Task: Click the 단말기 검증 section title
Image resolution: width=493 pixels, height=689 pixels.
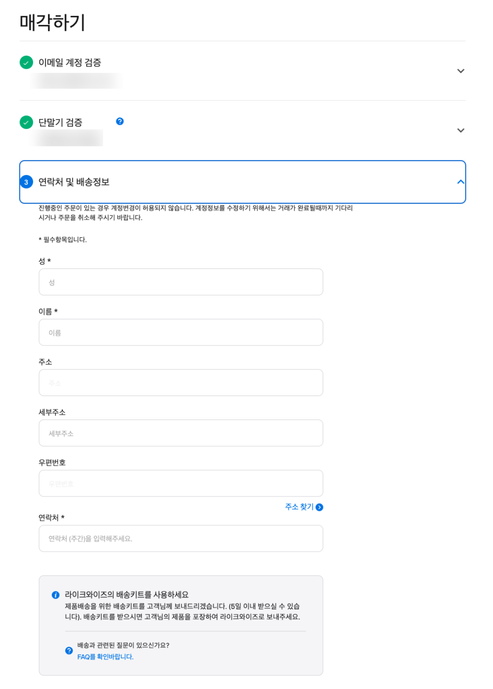Action: [60, 122]
